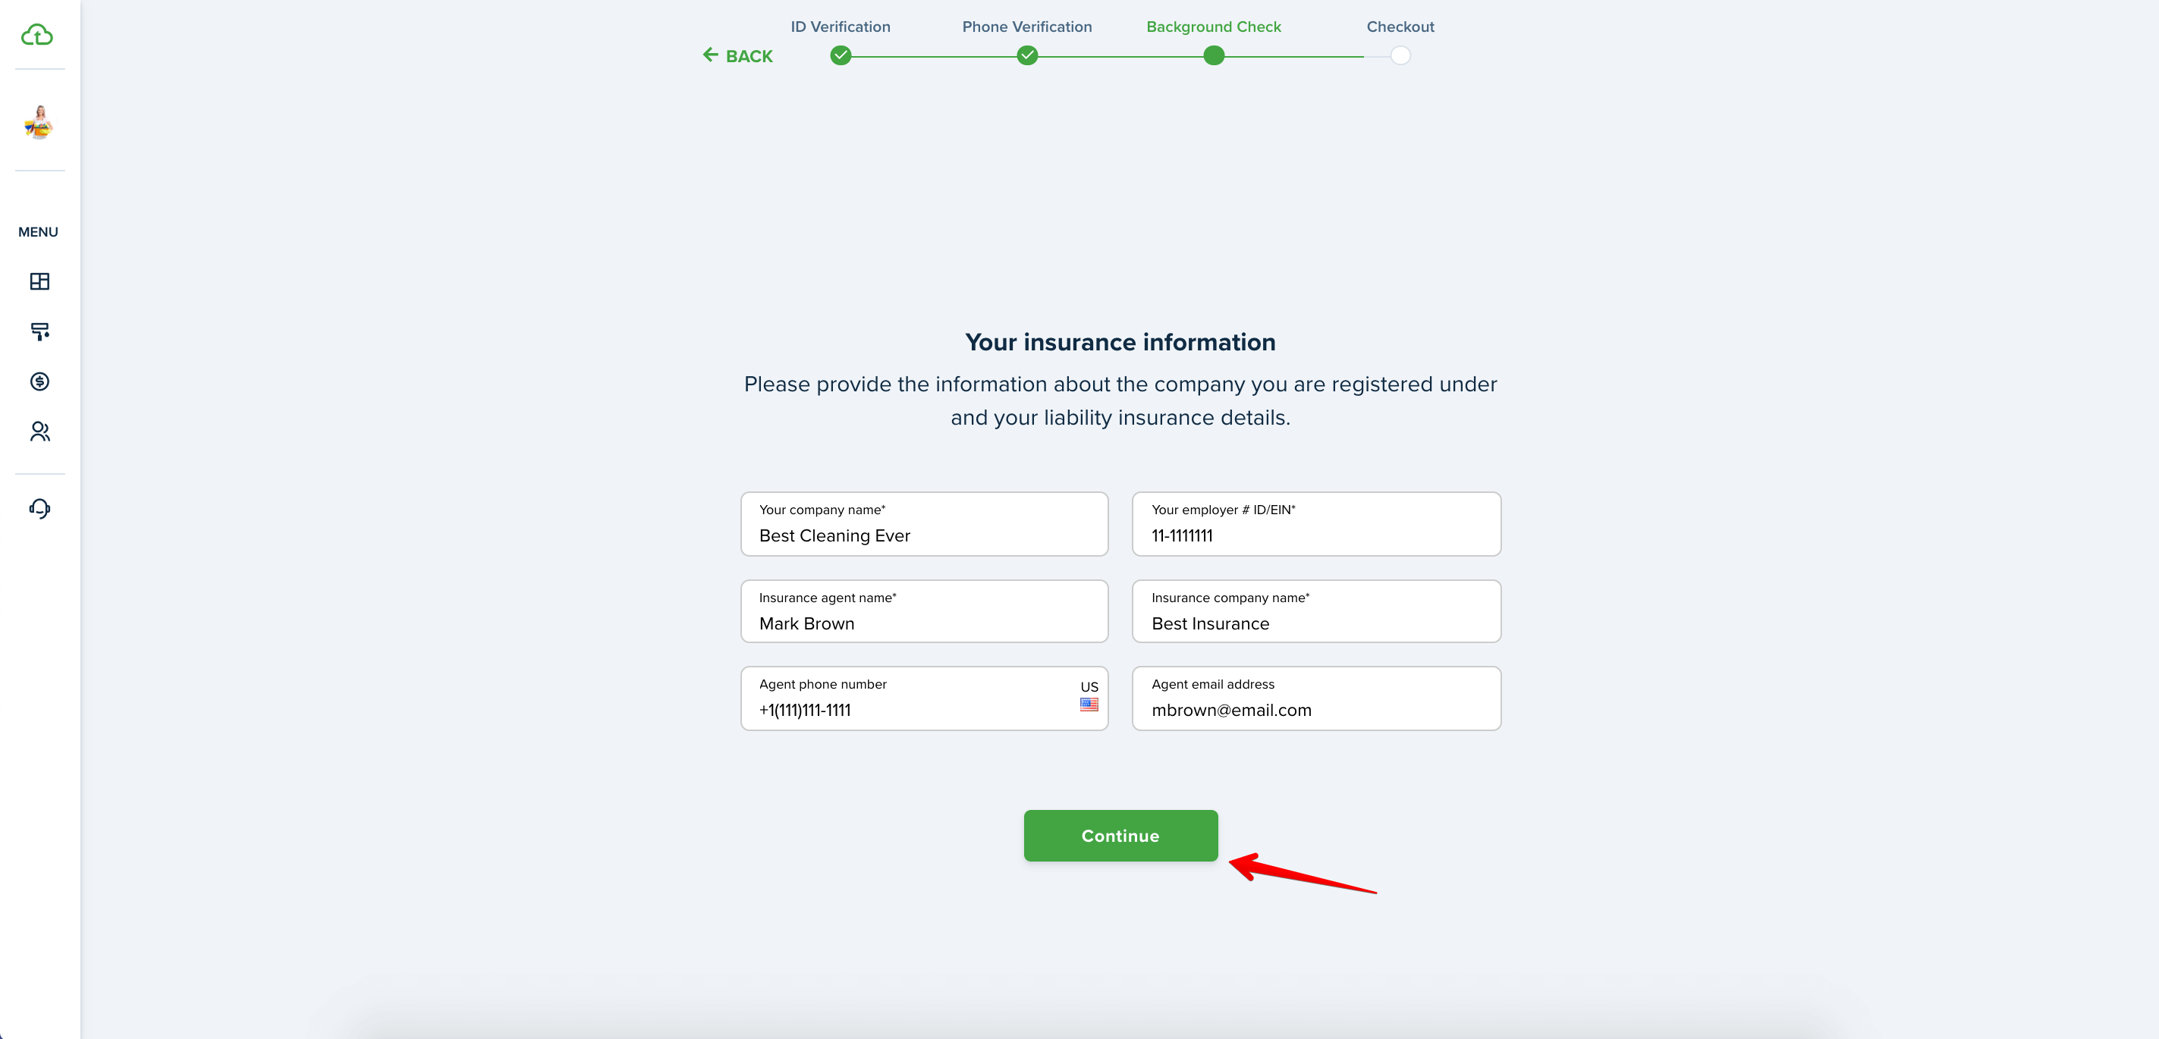This screenshot has height=1039, width=2159.
Task: Focus the employer ID/EIN field
Action: [1316, 524]
